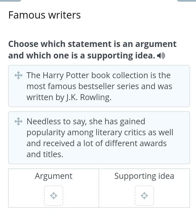
Task: Select the 'Needless to say' statement card
Action: pos(99,138)
